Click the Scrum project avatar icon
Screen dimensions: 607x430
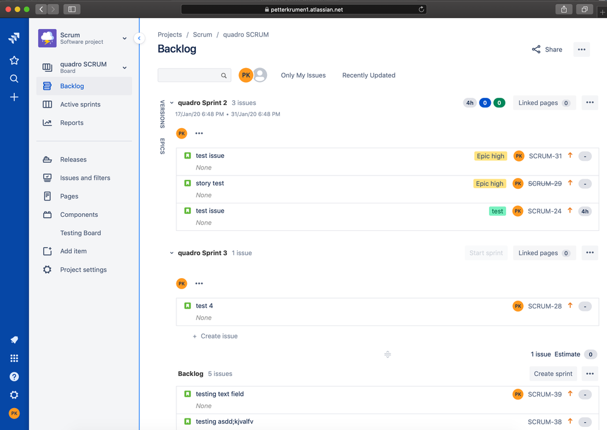(47, 38)
